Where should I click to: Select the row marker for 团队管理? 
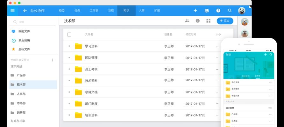tap(69, 58)
